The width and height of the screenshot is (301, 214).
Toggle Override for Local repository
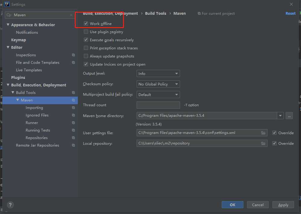(274, 143)
